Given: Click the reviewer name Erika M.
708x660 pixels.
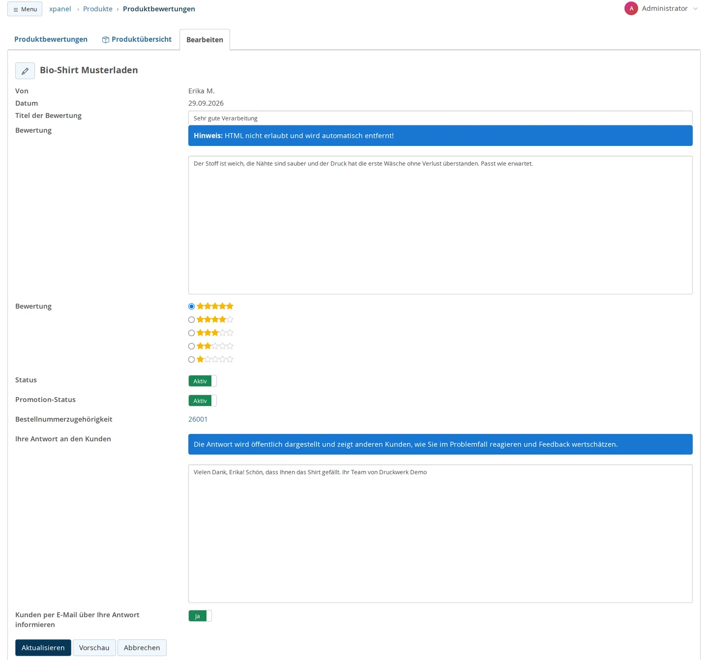Looking at the screenshot, I should tap(202, 91).
